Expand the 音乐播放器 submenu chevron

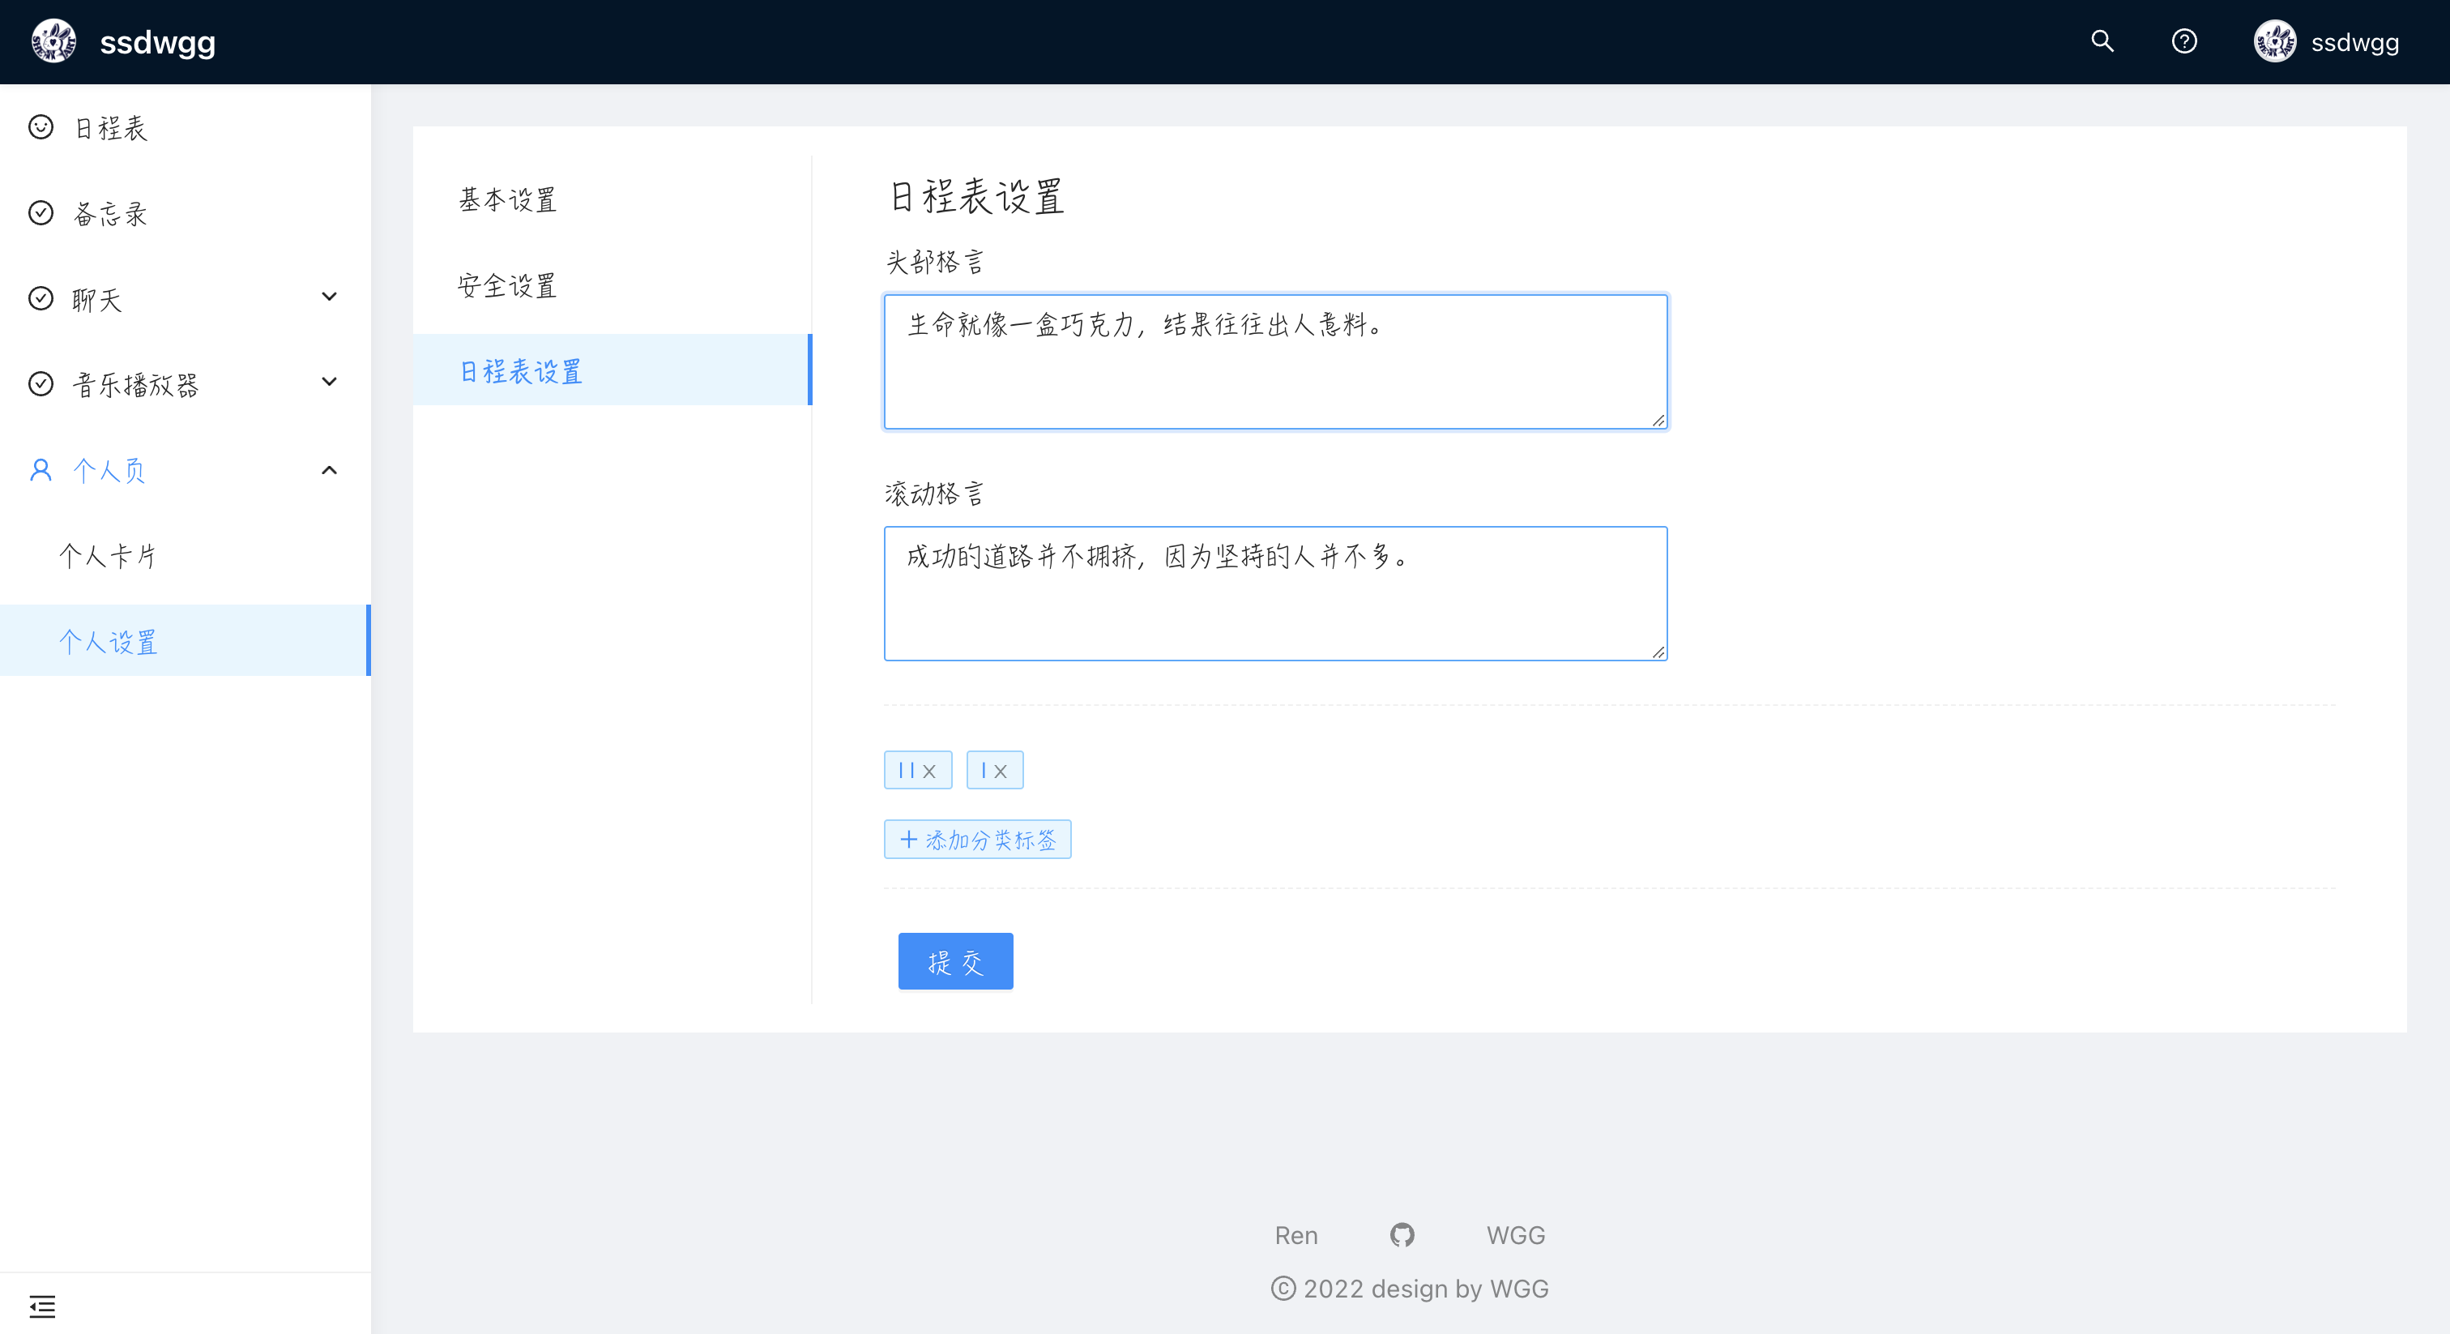pos(329,383)
